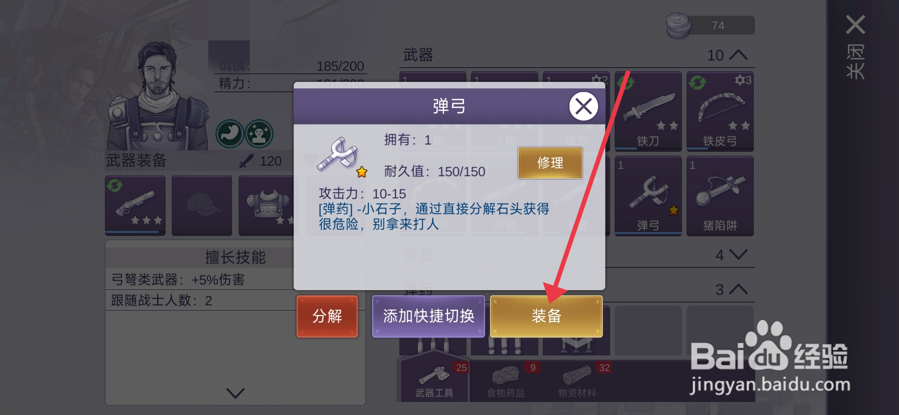Select the 铁皮弓 bow weapon slot
The image size is (899, 415).
click(720, 111)
